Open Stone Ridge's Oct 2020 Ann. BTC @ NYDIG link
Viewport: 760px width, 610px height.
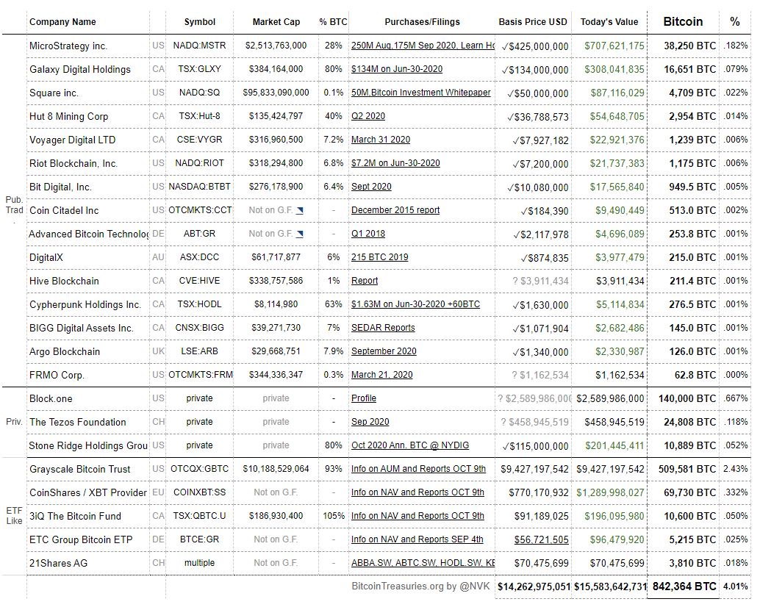click(410, 445)
